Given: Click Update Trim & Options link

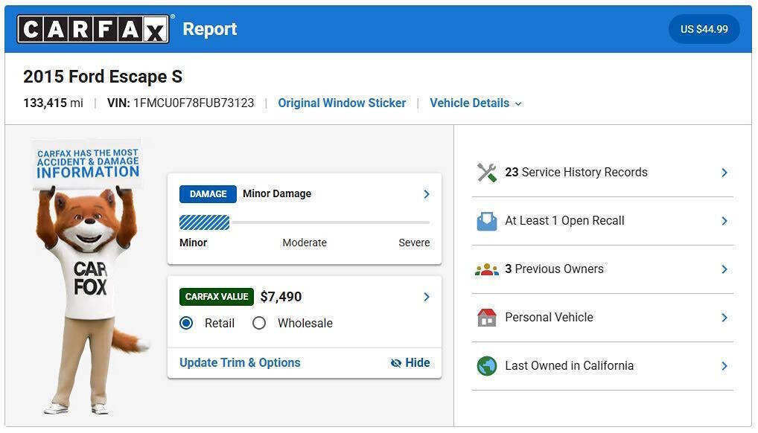Looking at the screenshot, I should [240, 362].
